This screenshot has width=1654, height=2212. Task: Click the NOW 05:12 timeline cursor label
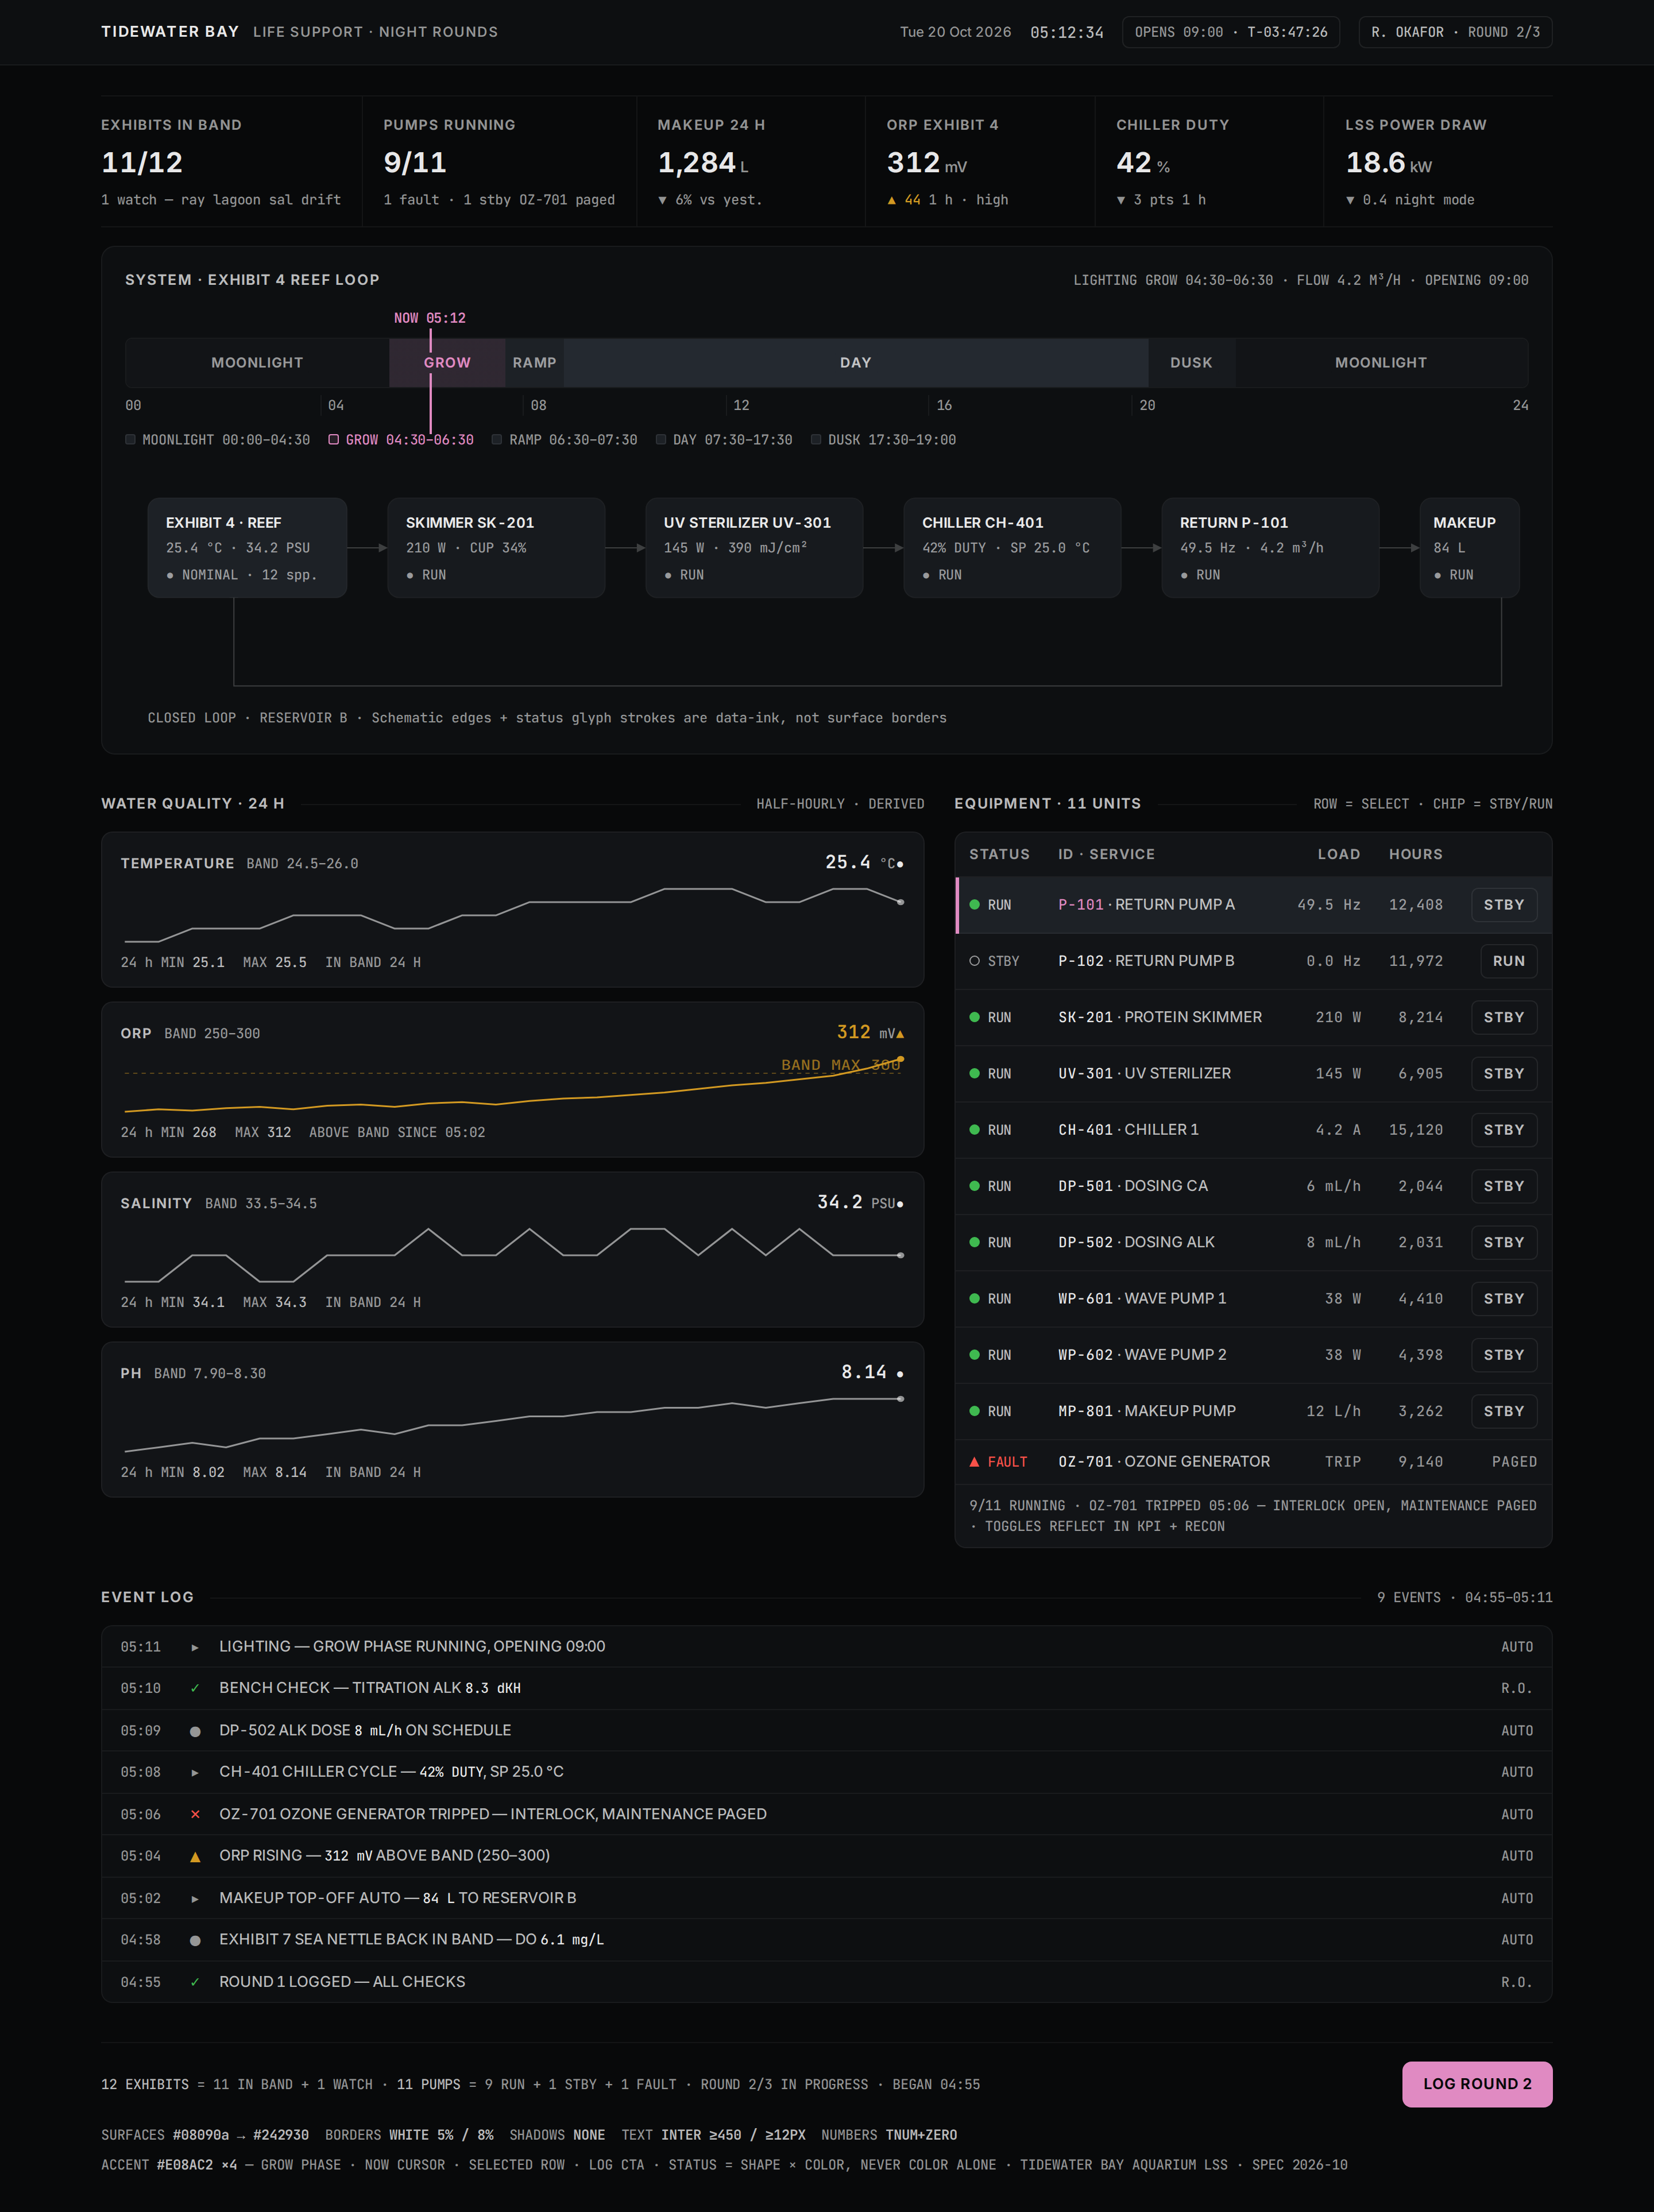click(430, 318)
